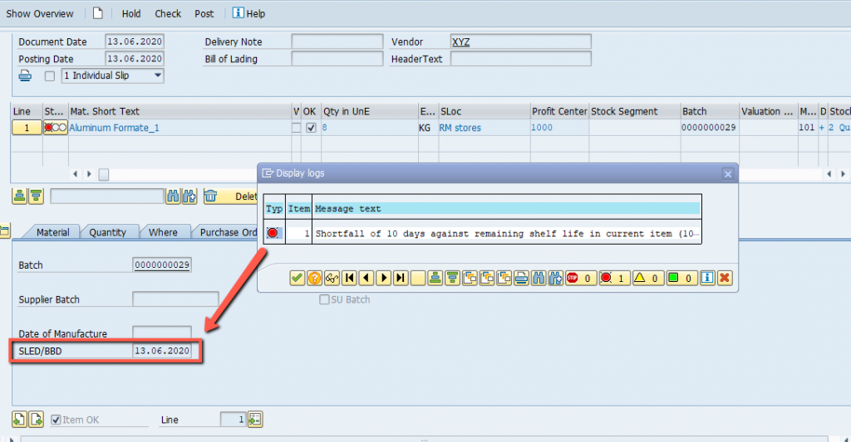Switch to the Material tab
The image size is (851, 442).
pyautogui.click(x=52, y=232)
